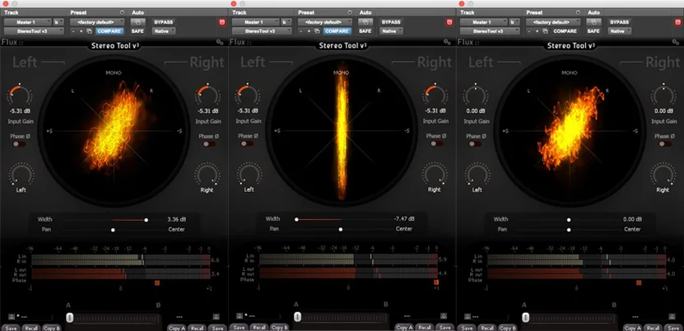The height and width of the screenshot is (331, 684).
Task: Open Master 1 track dropdown in middle window
Action: coord(256,21)
